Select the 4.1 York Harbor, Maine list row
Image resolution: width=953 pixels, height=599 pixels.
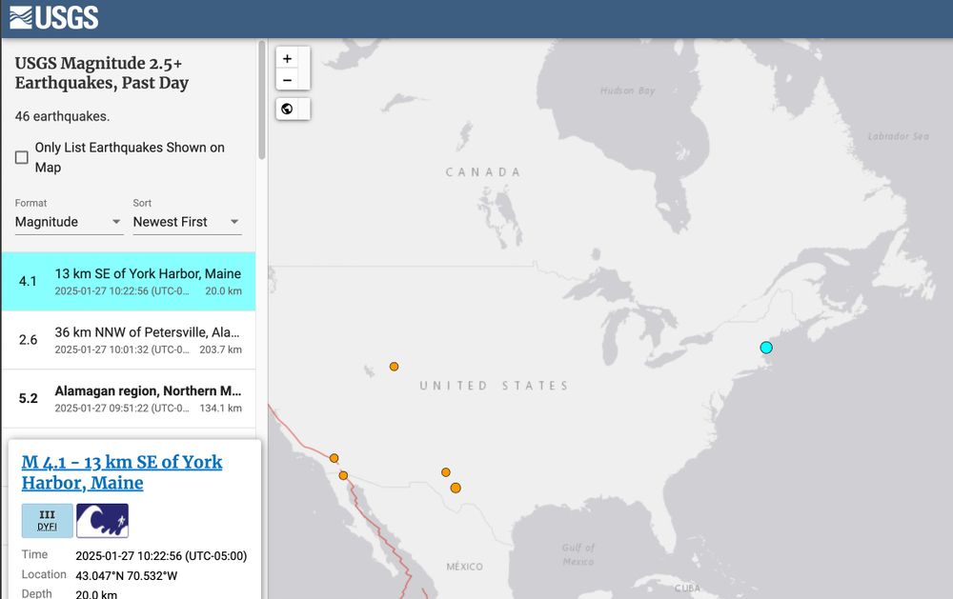click(x=129, y=281)
